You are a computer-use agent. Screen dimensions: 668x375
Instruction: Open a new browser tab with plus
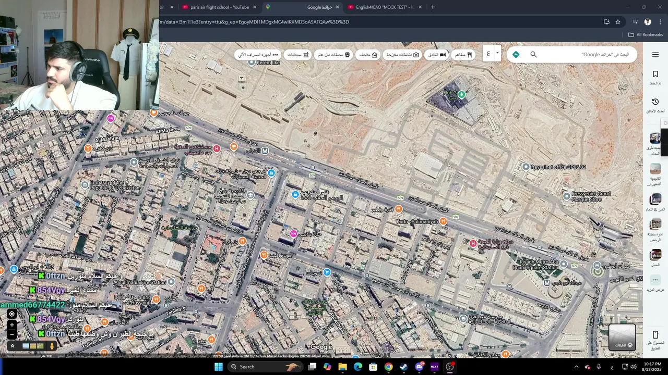[x=433, y=7]
